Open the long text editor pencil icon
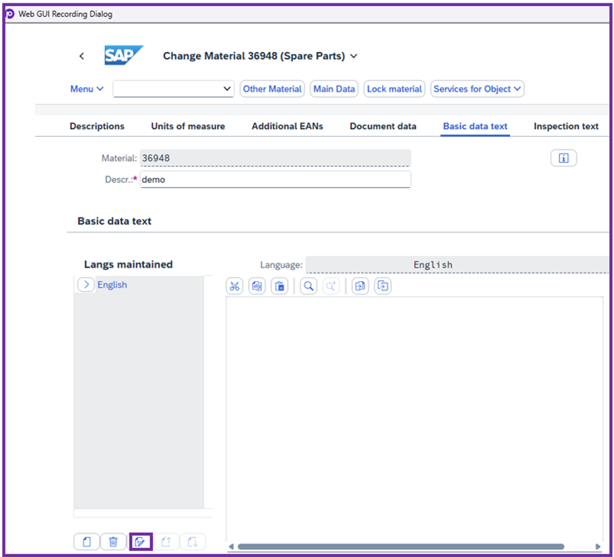This screenshot has width=614, height=557. click(x=140, y=541)
